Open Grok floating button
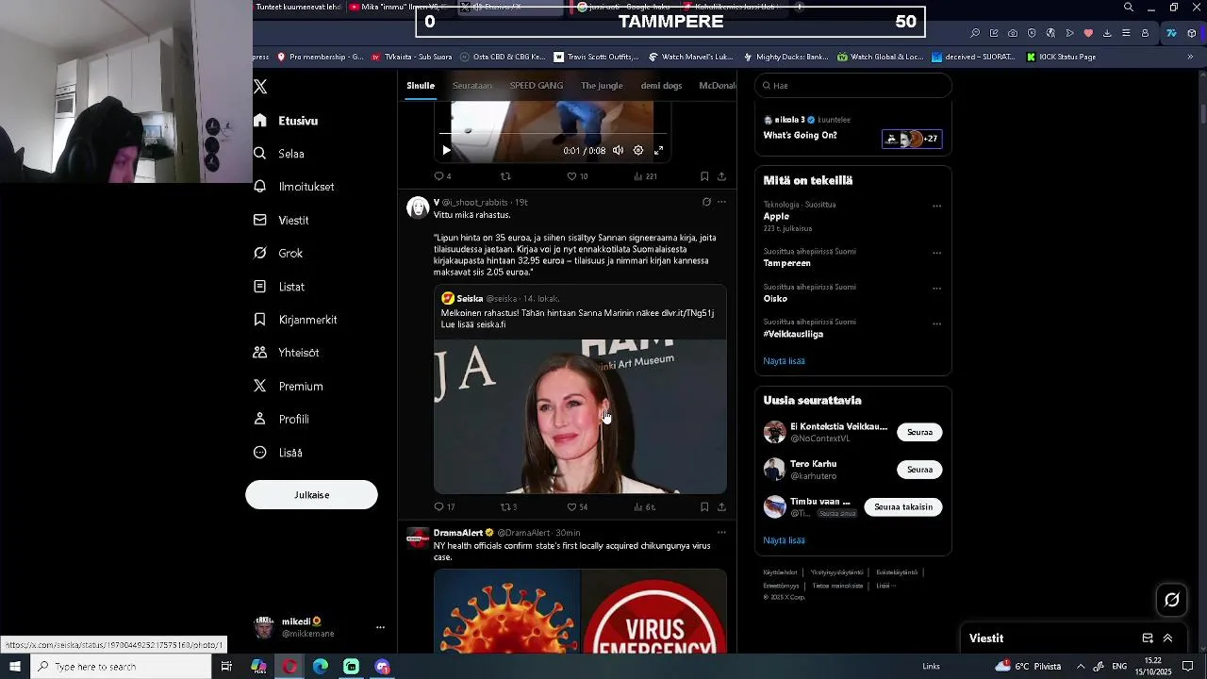 click(1172, 600)
